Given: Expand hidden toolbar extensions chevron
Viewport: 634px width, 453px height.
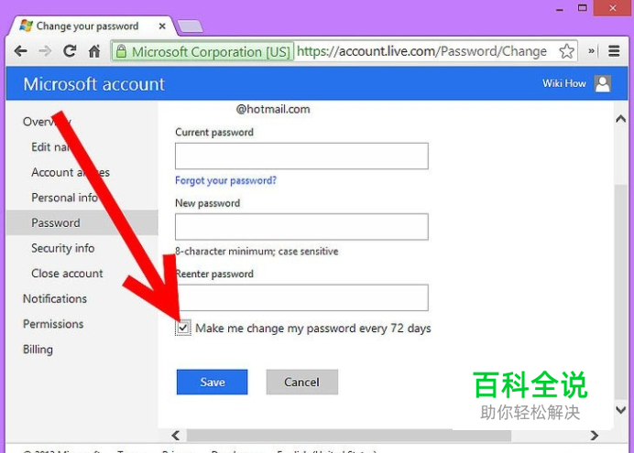Looking at the screenshot, I should [x=591, y=51].
